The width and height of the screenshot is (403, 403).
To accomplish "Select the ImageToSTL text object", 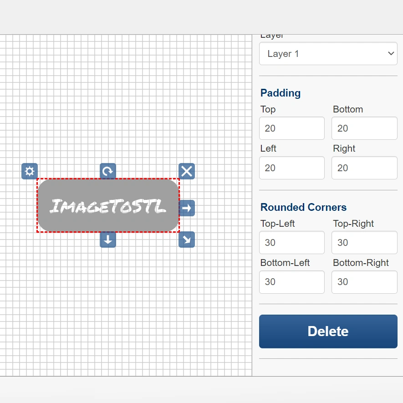I will 108,206.
